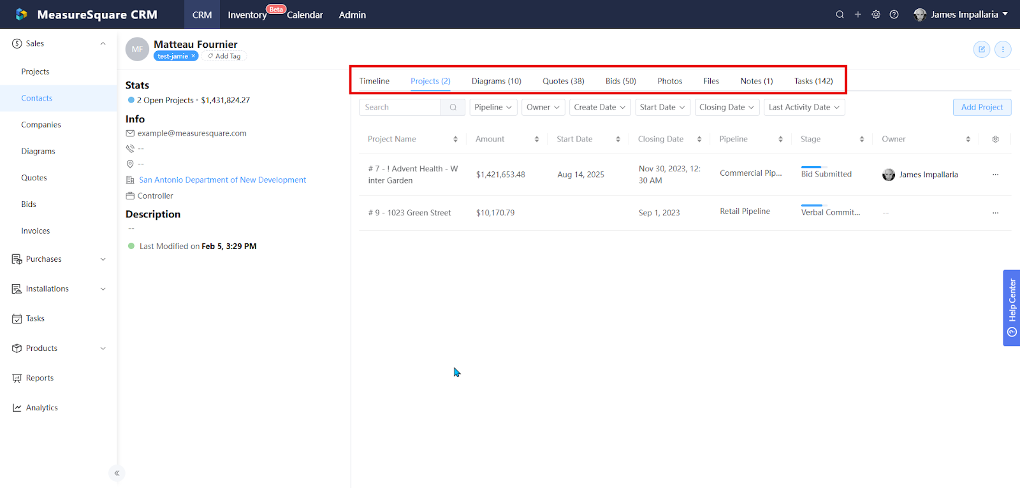This screenshot has width=1020, height=488.
Task: Switch to the Notes (1) tab
Action: [757, 81]
